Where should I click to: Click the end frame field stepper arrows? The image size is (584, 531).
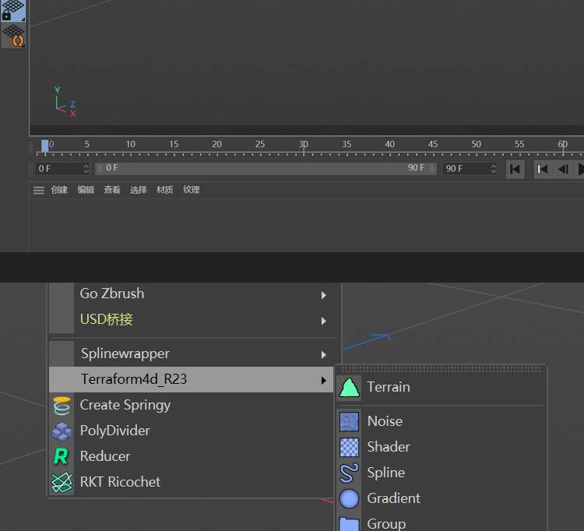[494, 169]
